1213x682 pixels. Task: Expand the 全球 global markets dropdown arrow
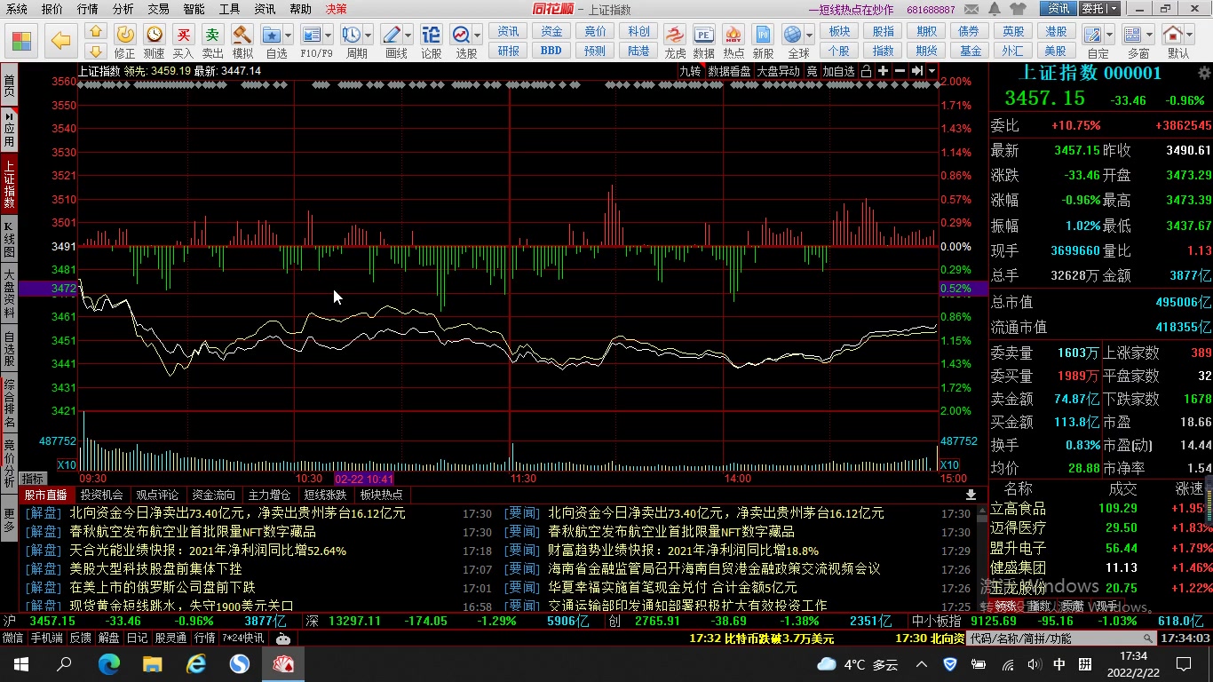809,36
